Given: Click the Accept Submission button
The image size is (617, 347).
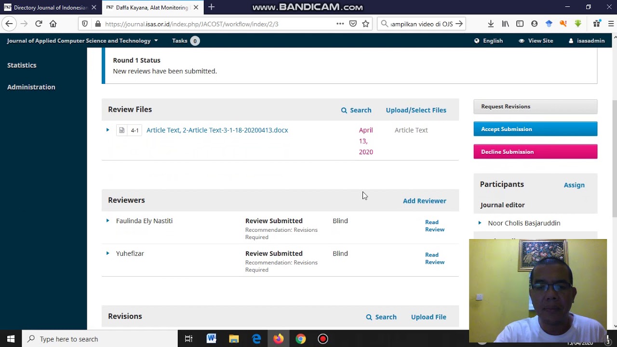Looking at the screenshot, I should [536, 129].
